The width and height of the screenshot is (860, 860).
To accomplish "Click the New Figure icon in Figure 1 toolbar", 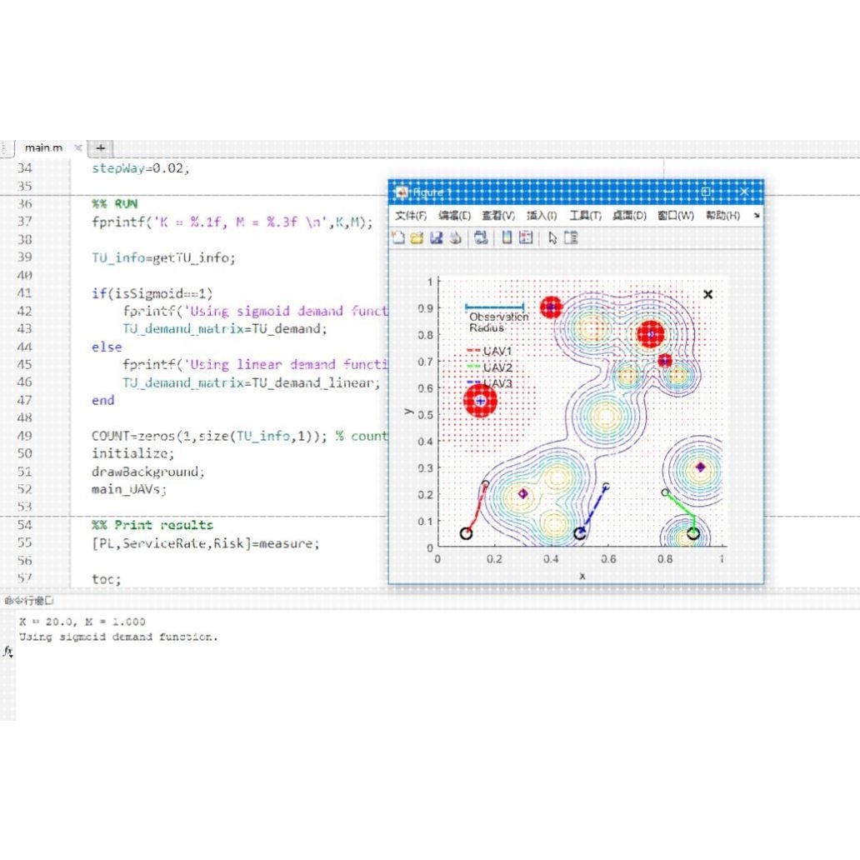I will [x=398, y=237].
